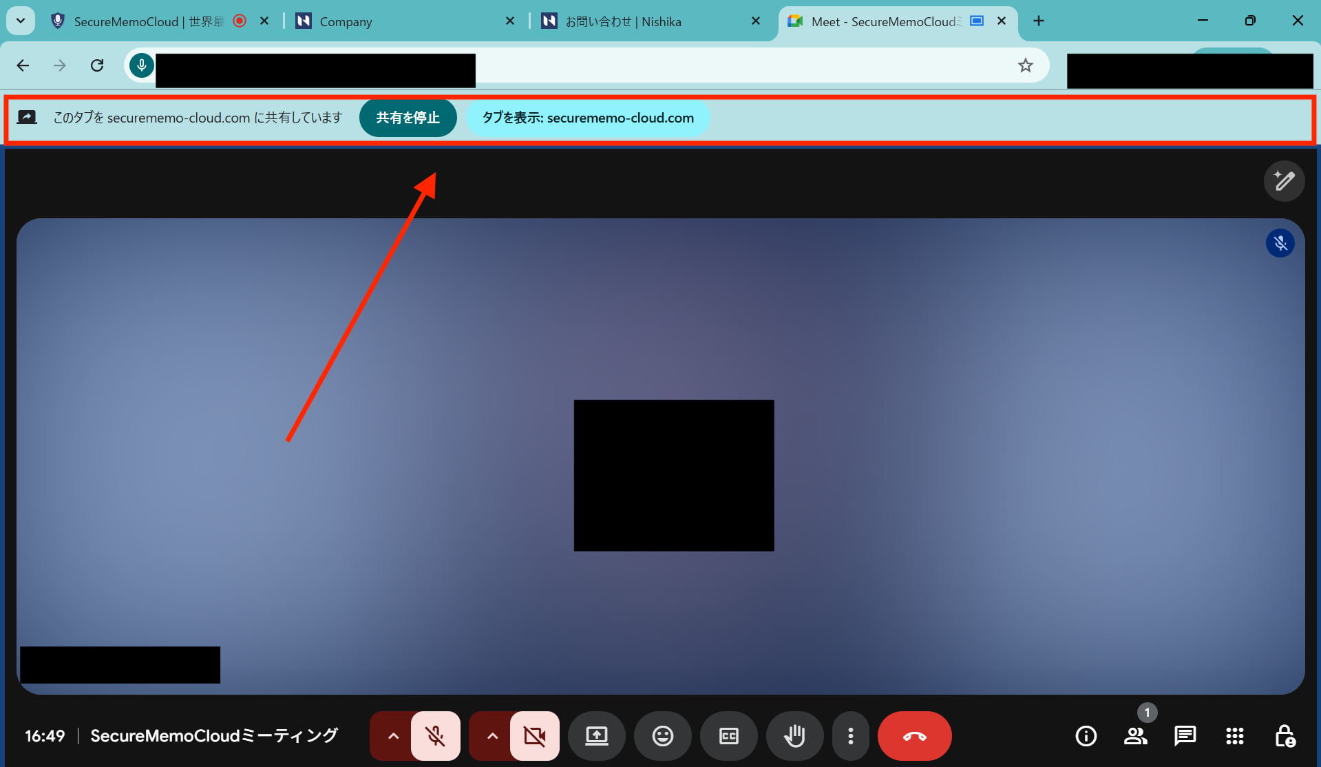Expand video settings chevron beside camera
The height and width of the screenshot is (767, 1321).
[492, 736]
